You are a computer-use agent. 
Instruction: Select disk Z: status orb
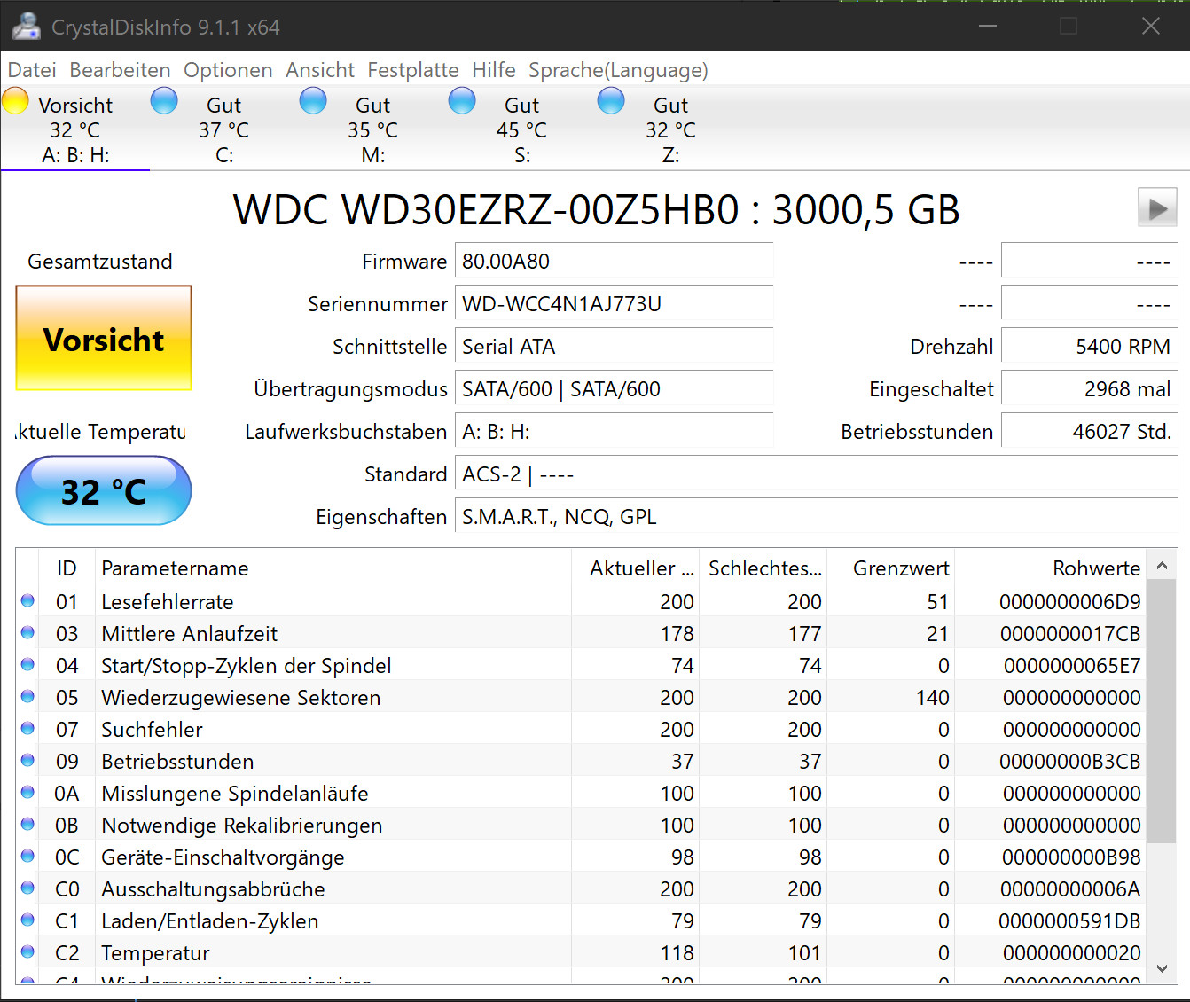point(611,101)
